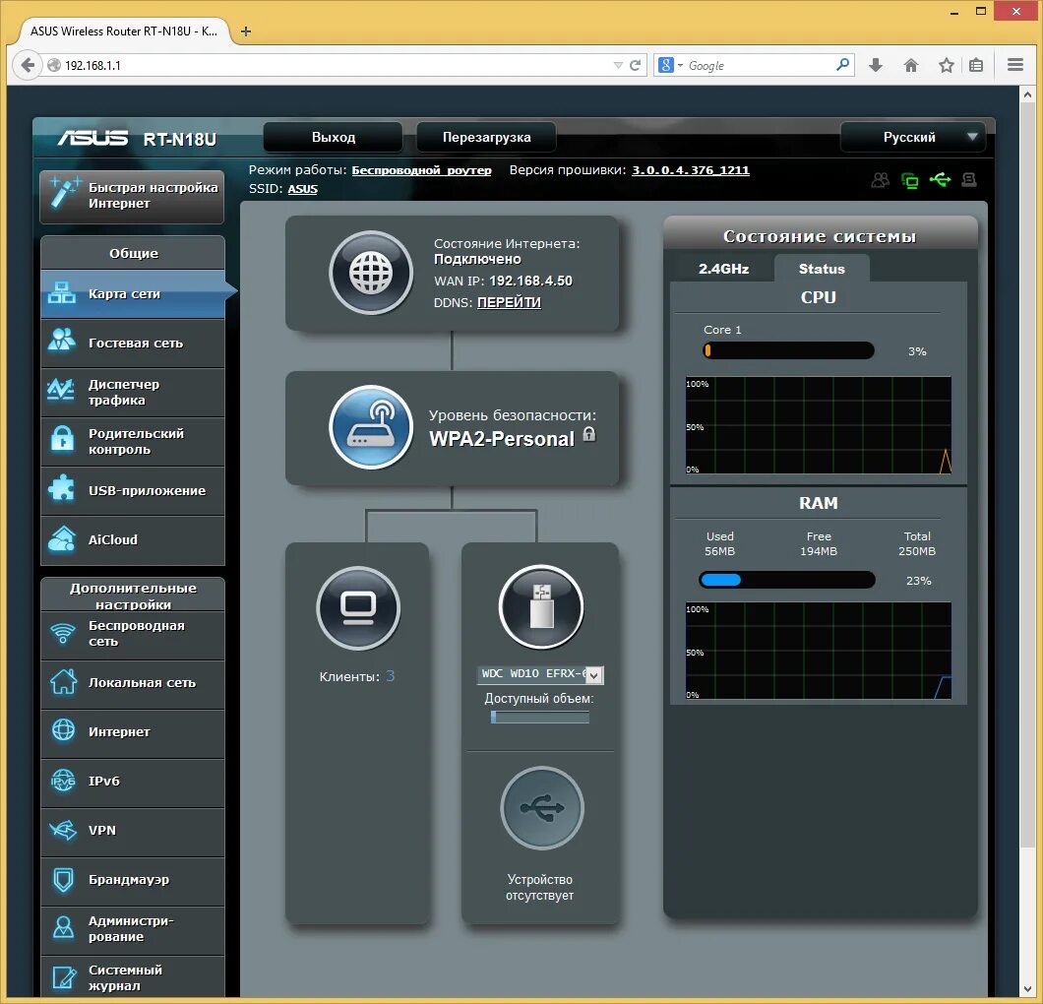Click the green network clients status icon
1043x1004 pixels.
point(909,180)
